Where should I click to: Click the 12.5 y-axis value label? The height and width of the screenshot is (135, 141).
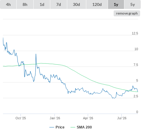tap(135, 33)
